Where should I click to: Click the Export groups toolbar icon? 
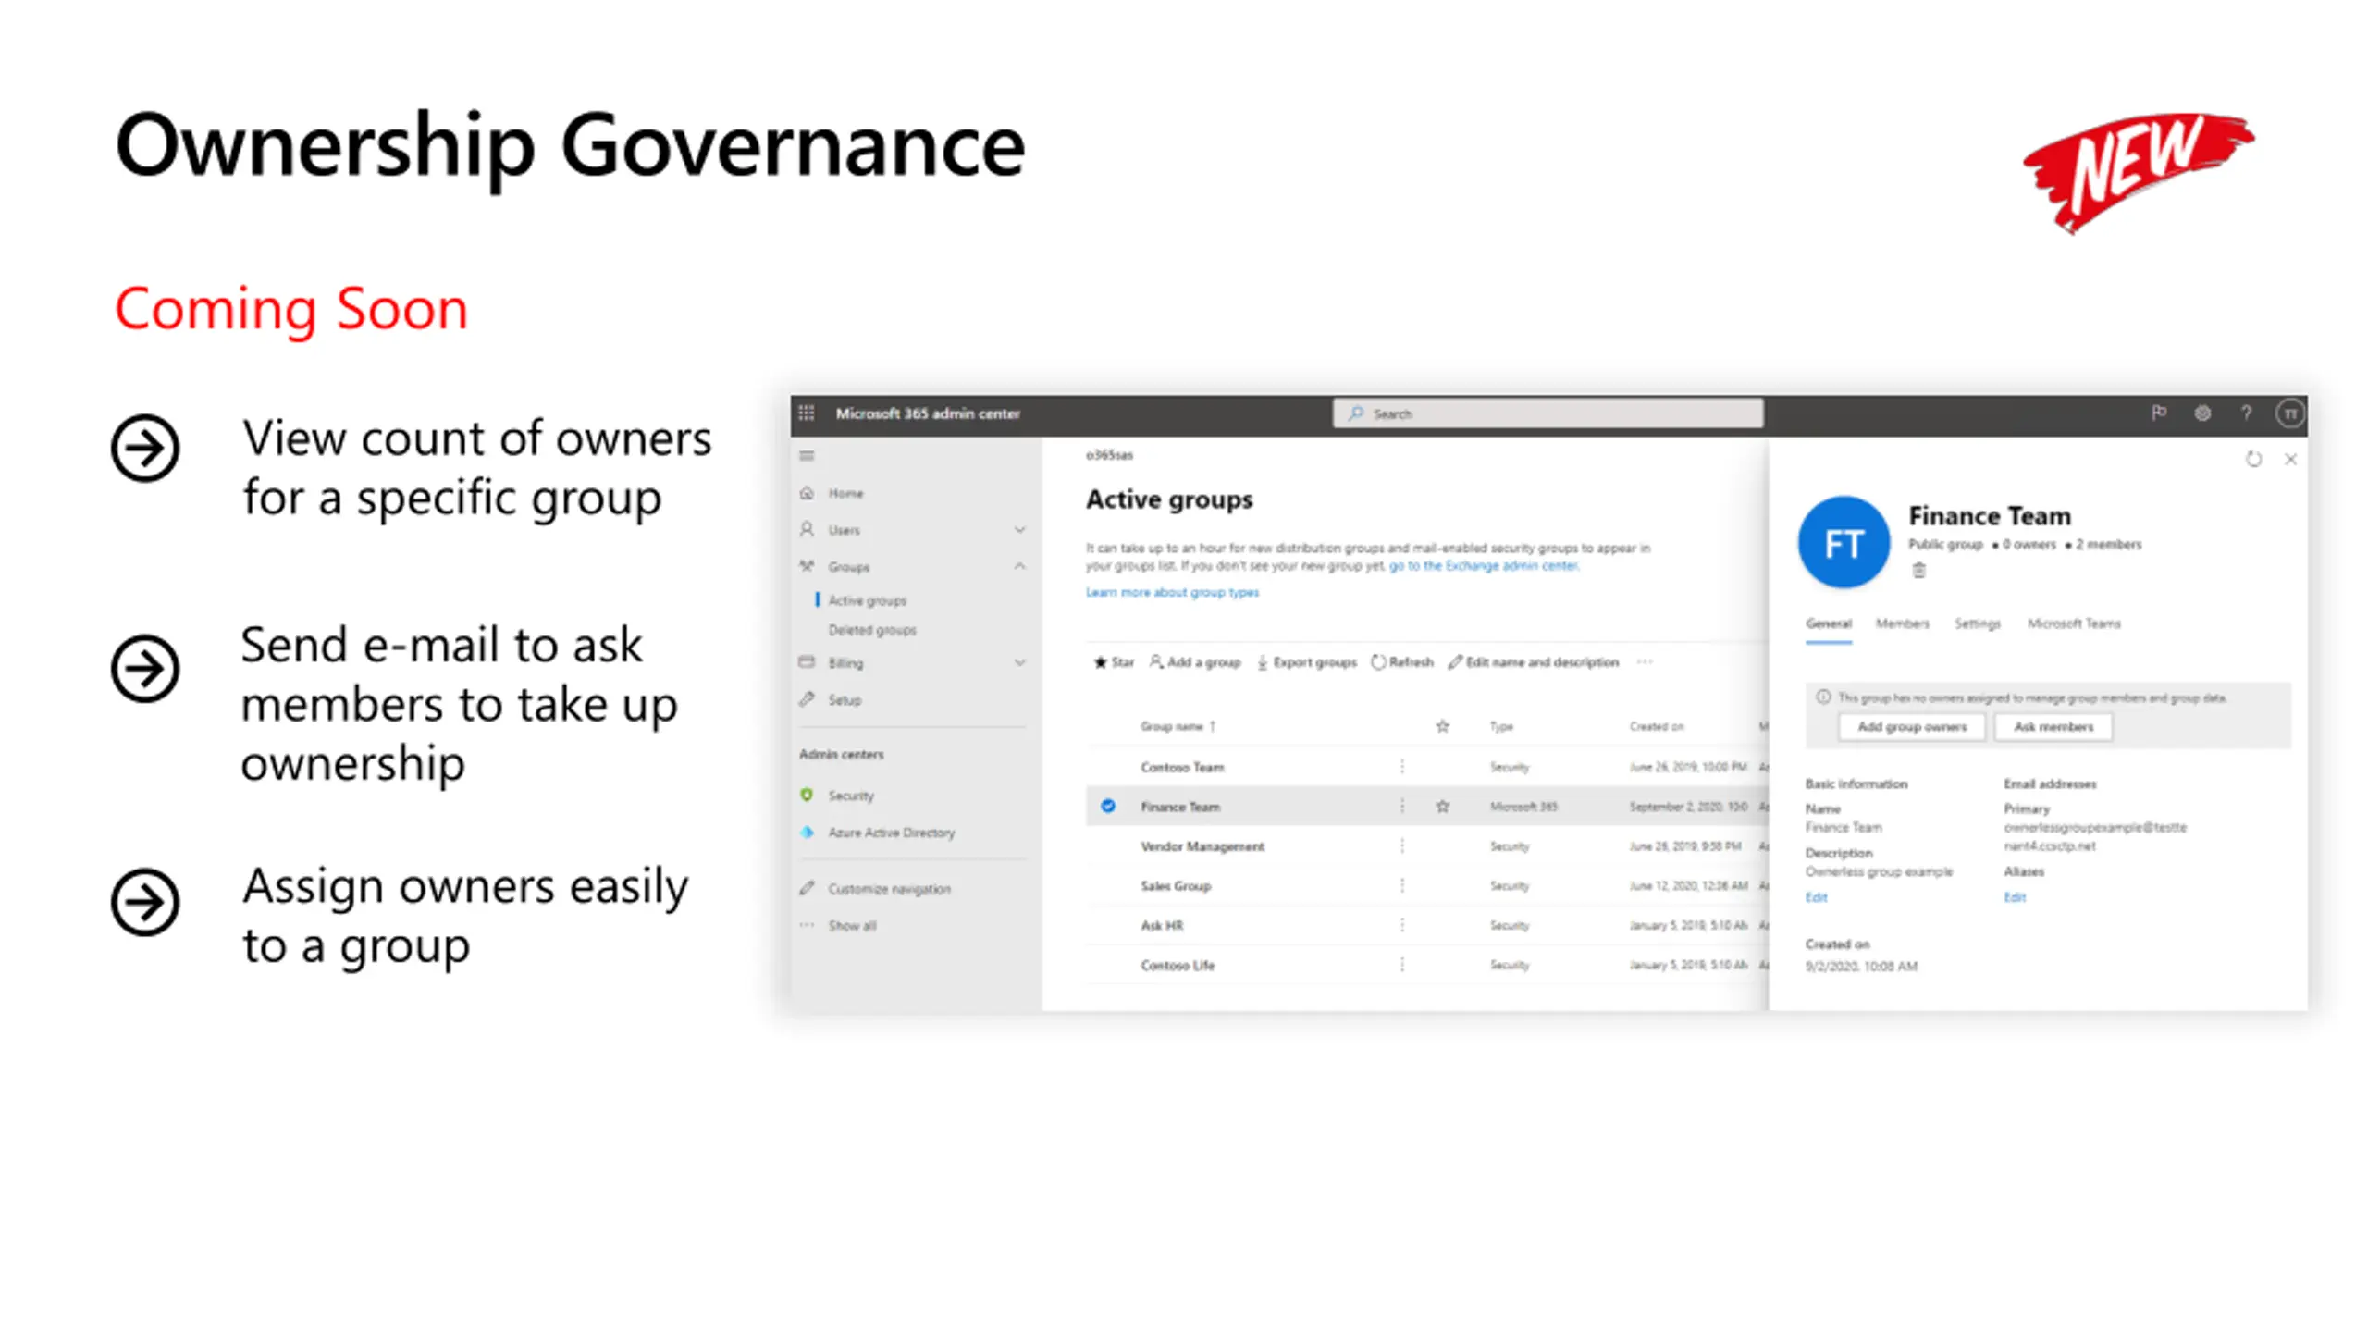point(1263,662)
